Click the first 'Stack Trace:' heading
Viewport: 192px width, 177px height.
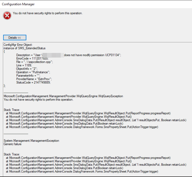12,110
